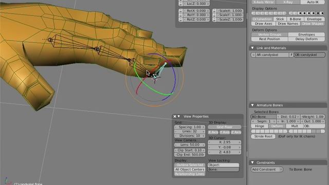Collapse the Link and Materials panel
Screen dimensions: 329x185
click(252, 48)
